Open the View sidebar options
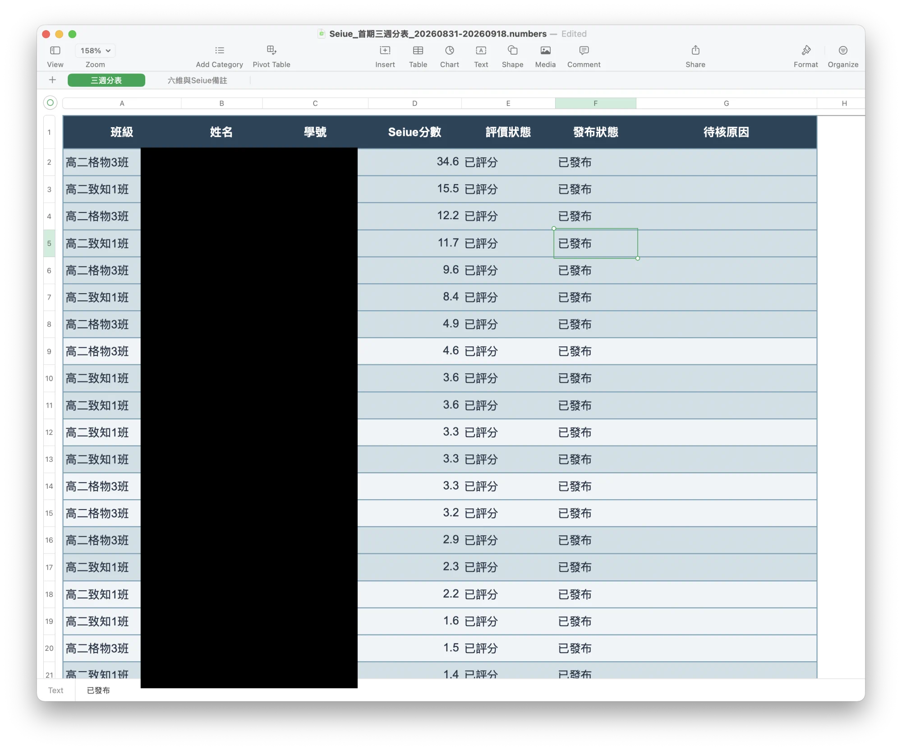Image resolution: width=902 pixels, height=750 pixels. coord(55,51)
